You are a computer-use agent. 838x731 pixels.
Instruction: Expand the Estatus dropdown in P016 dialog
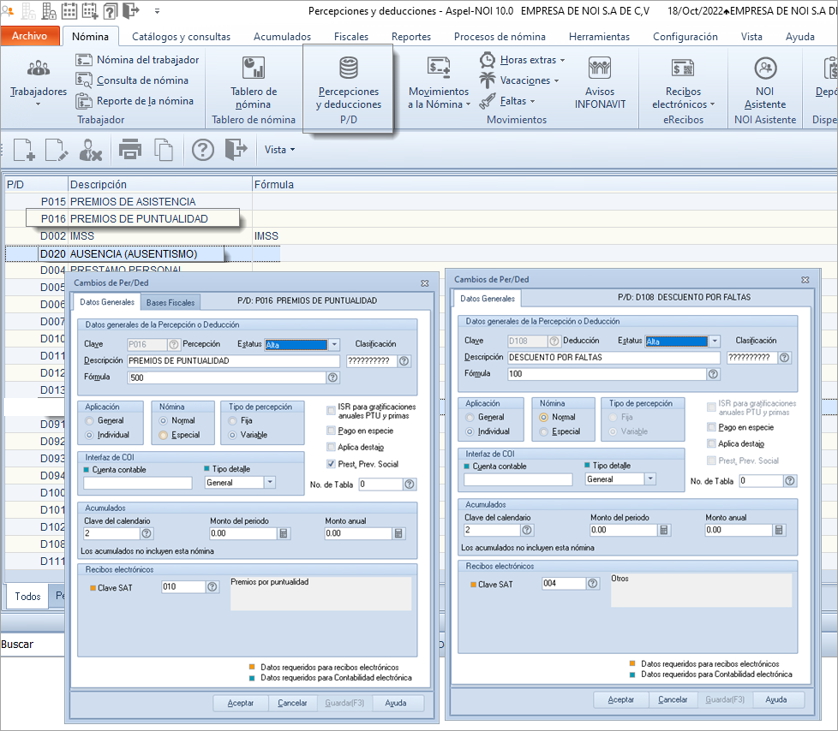pos(334,345)
